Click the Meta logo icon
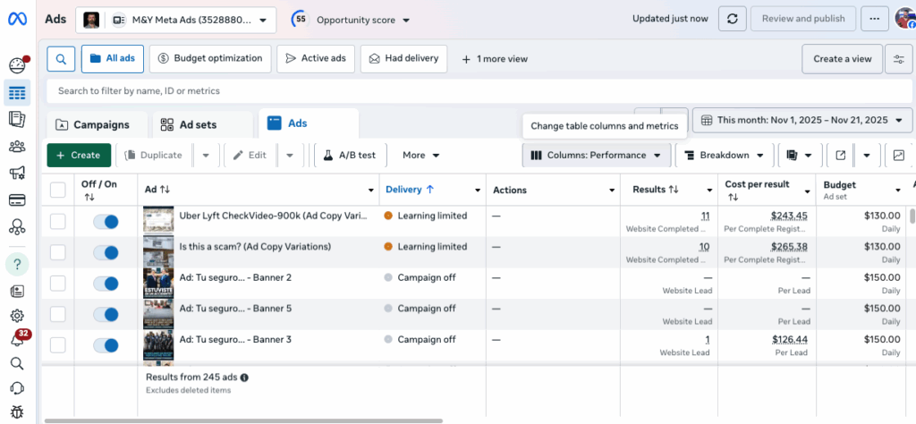 pos(18,19)
